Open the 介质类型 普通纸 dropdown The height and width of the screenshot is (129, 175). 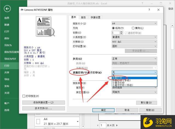pos(134,37)
